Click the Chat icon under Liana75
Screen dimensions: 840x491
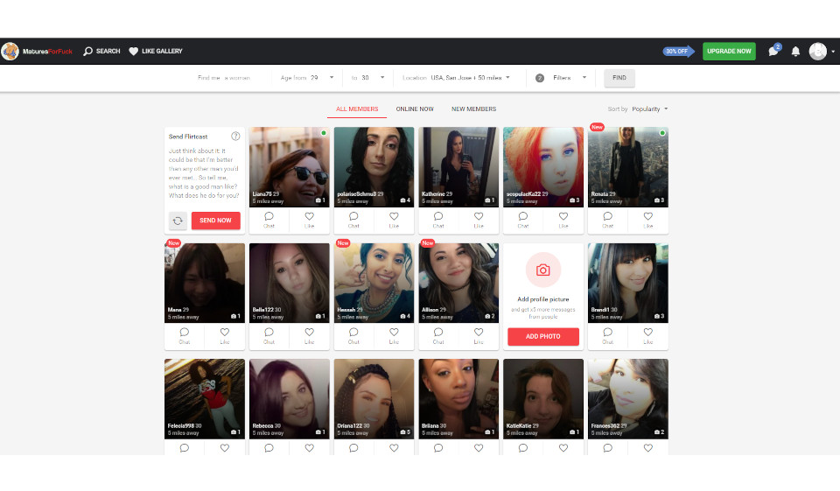[x=269, y=216]
